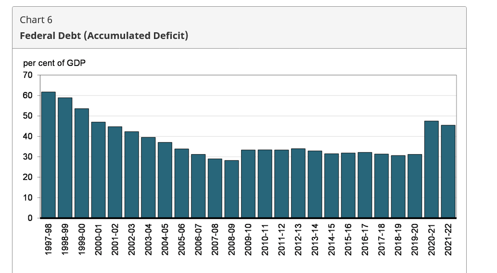The width and height of the screenshot is (497, 273).
Task: Select the 2000-01 bar
Action: [98, 170]
